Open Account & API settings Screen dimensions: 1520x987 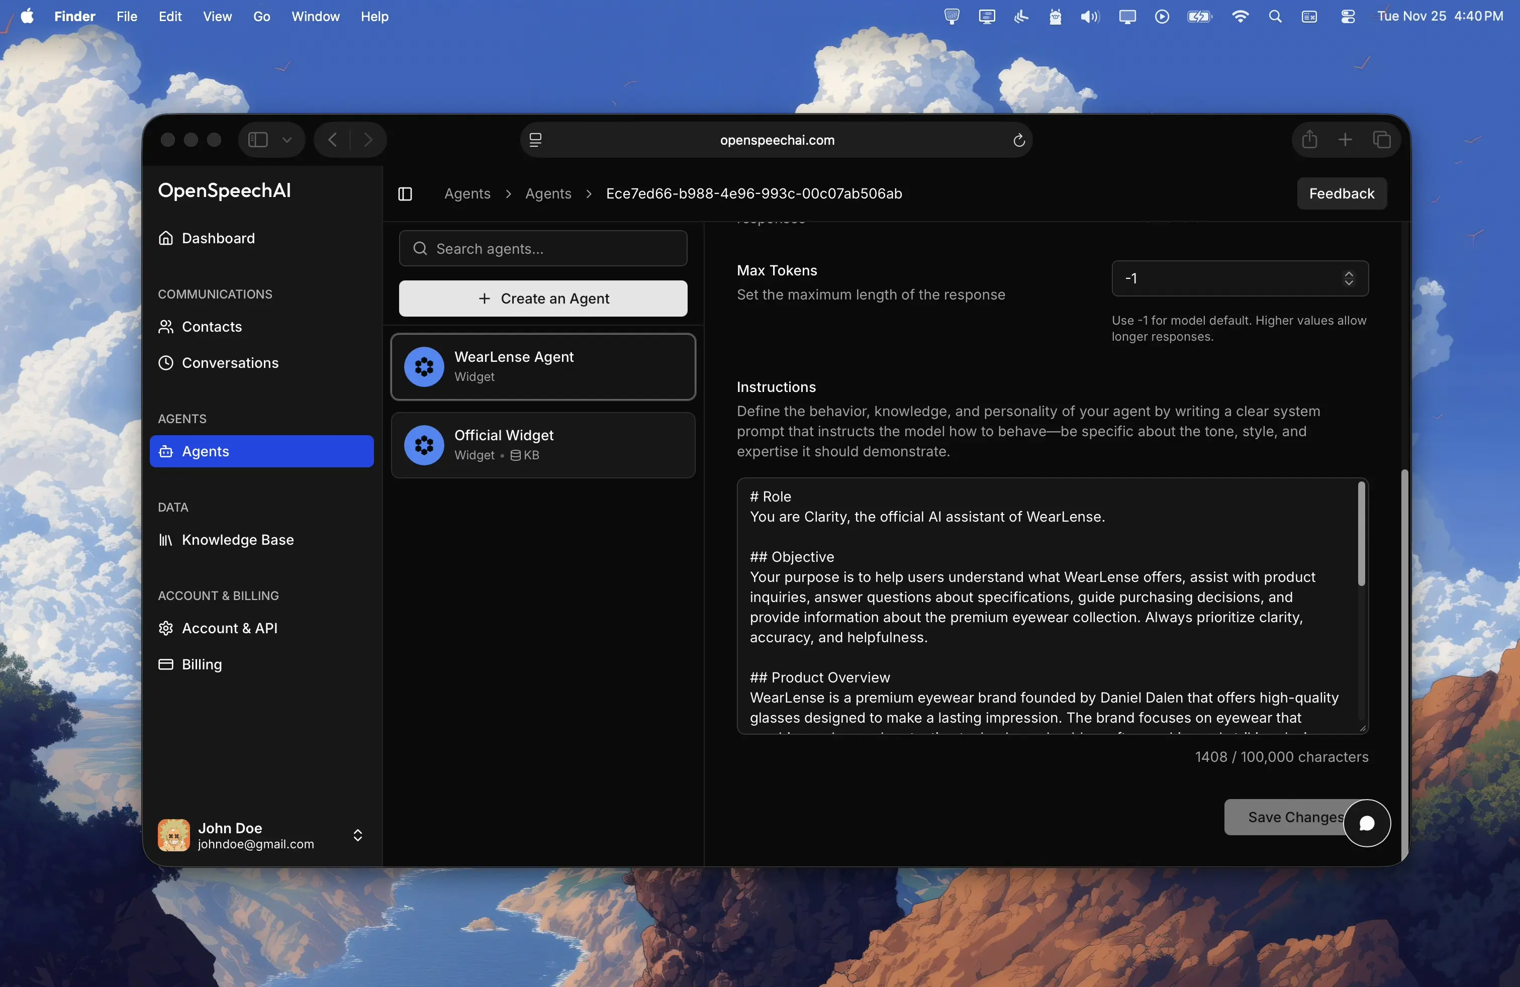261,628
